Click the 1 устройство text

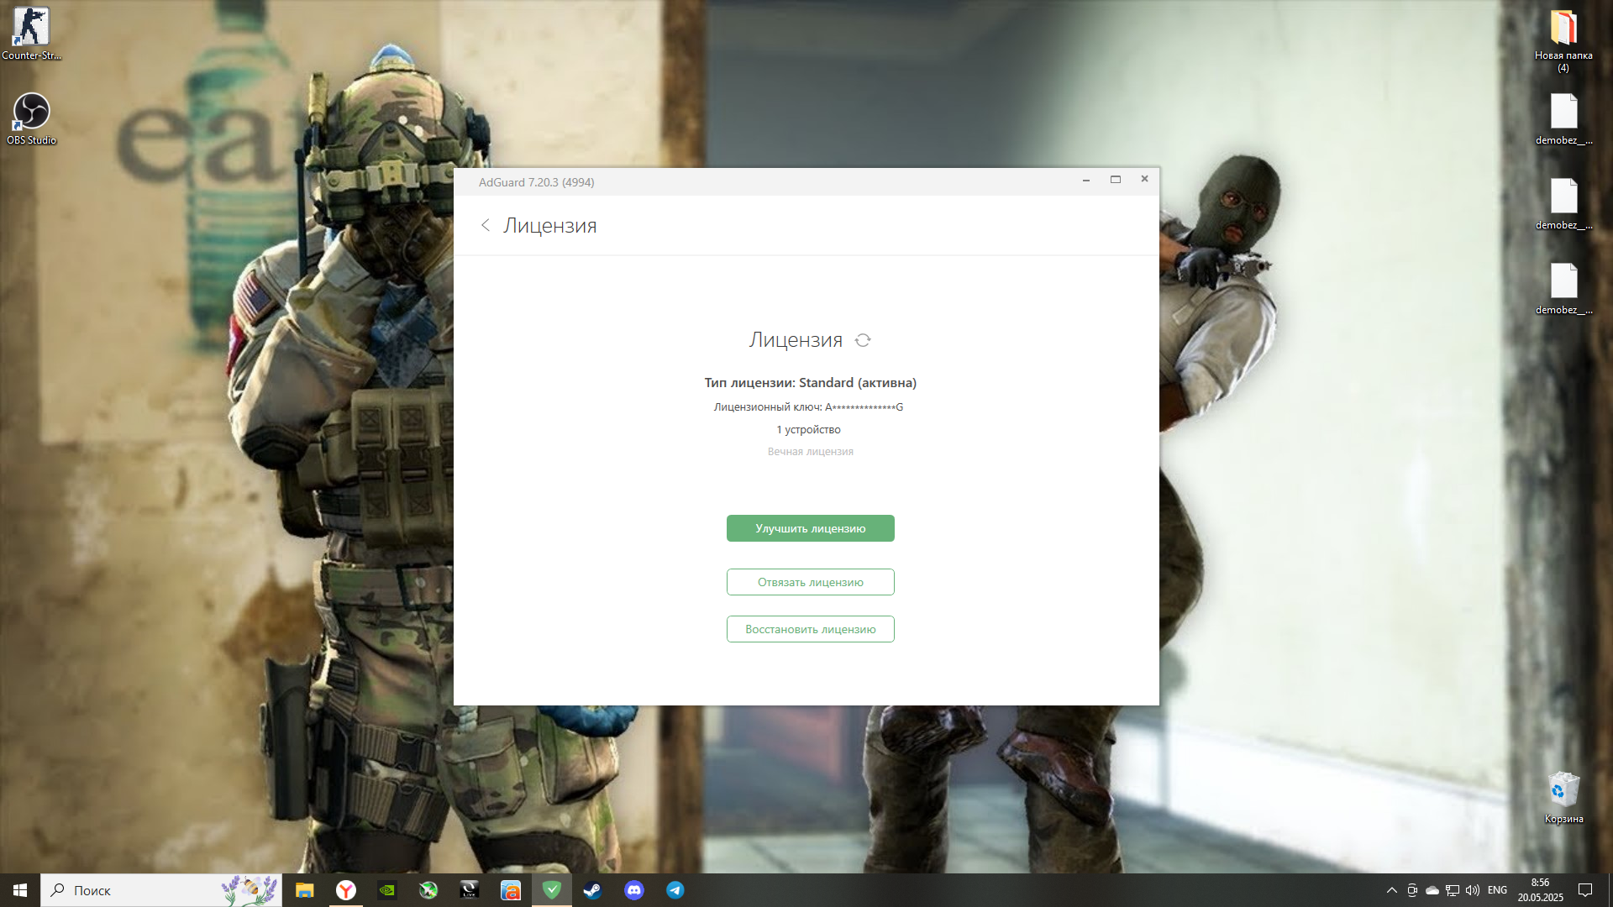[808, 430]
